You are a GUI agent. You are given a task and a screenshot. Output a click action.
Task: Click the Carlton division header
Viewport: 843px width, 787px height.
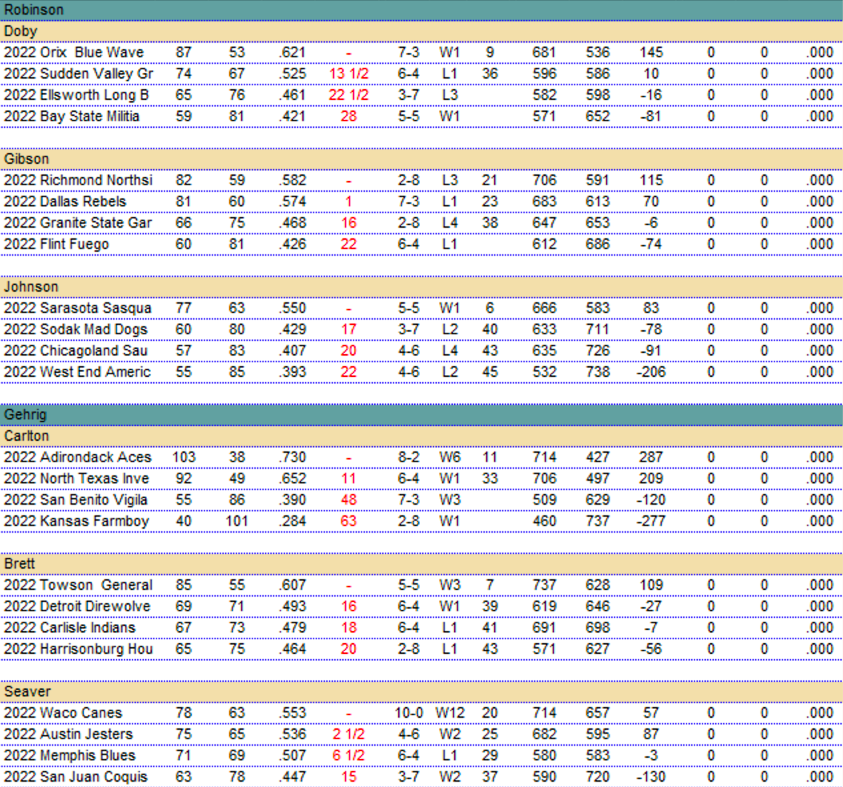[422, 436]
